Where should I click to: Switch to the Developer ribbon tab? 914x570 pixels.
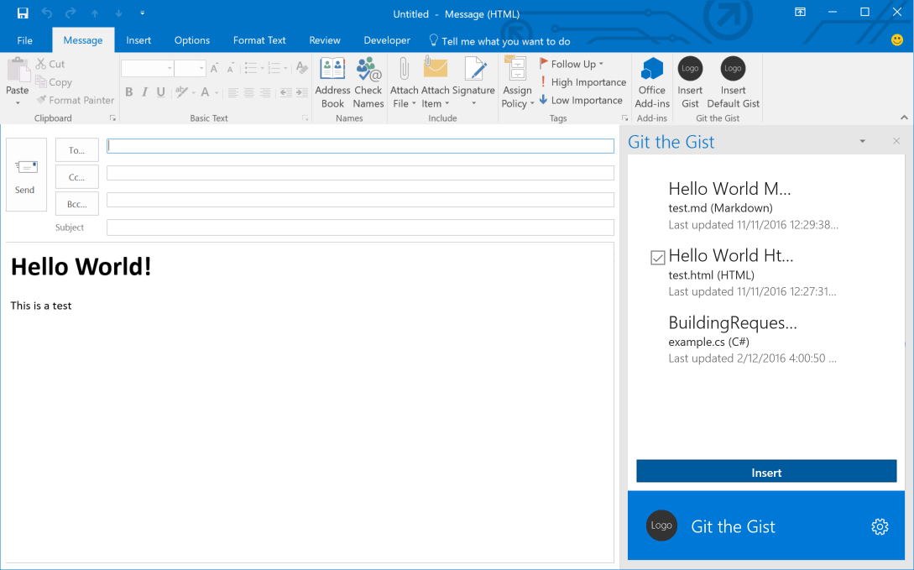[387, 40]
